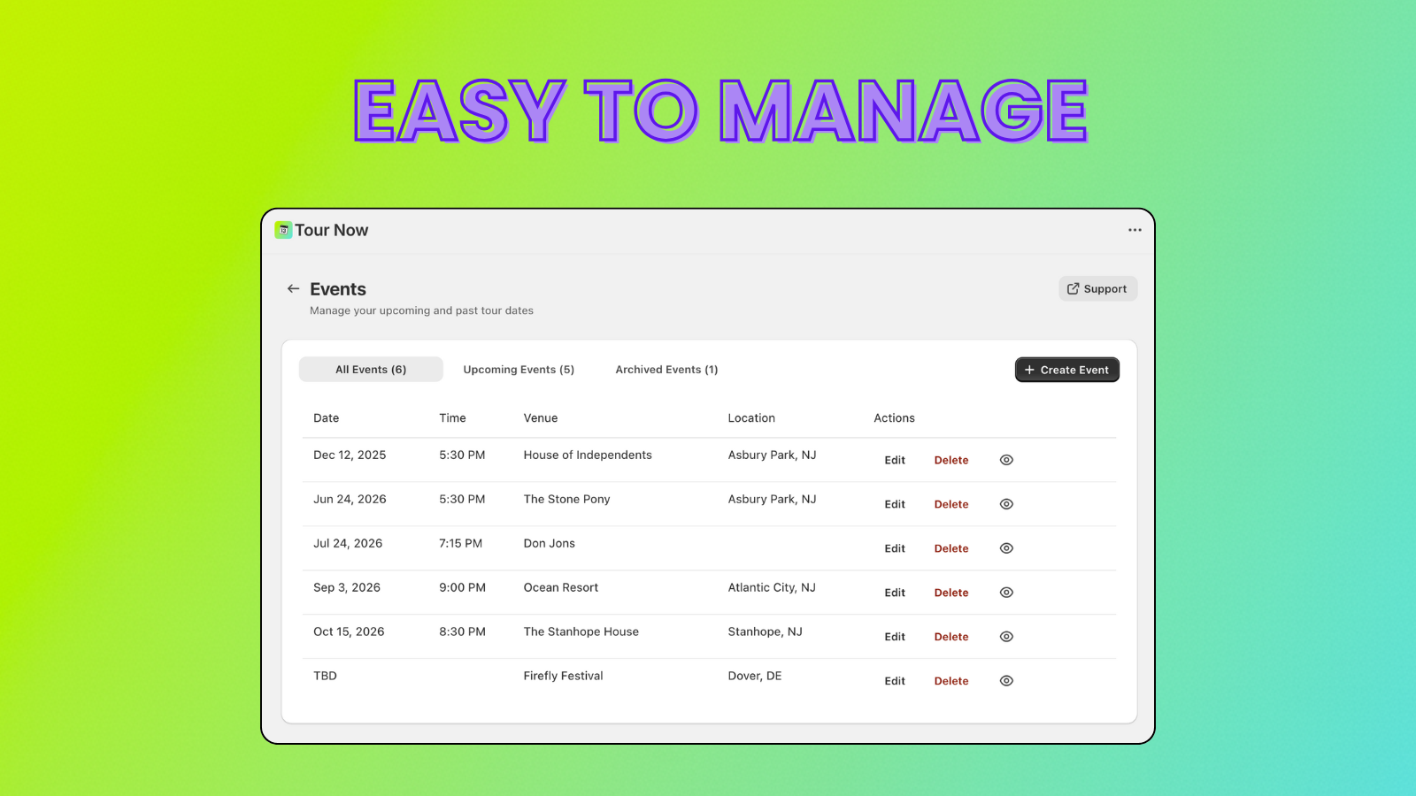1416x796 pixels.
Task: Click the external-link icon inside the Support button
Action: point(1073,288)
